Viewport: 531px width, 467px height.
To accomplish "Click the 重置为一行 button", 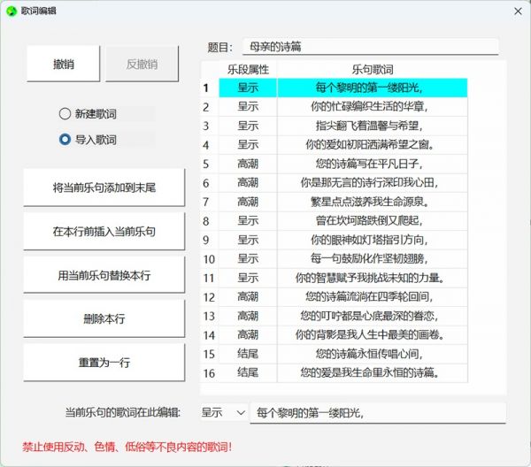I will click(104, 363).
